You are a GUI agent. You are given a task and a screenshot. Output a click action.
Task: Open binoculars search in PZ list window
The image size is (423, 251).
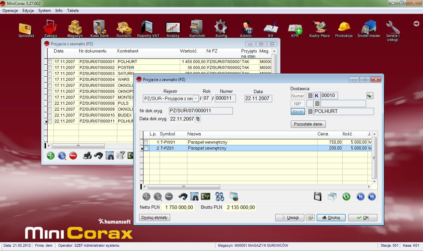[98, 156]
